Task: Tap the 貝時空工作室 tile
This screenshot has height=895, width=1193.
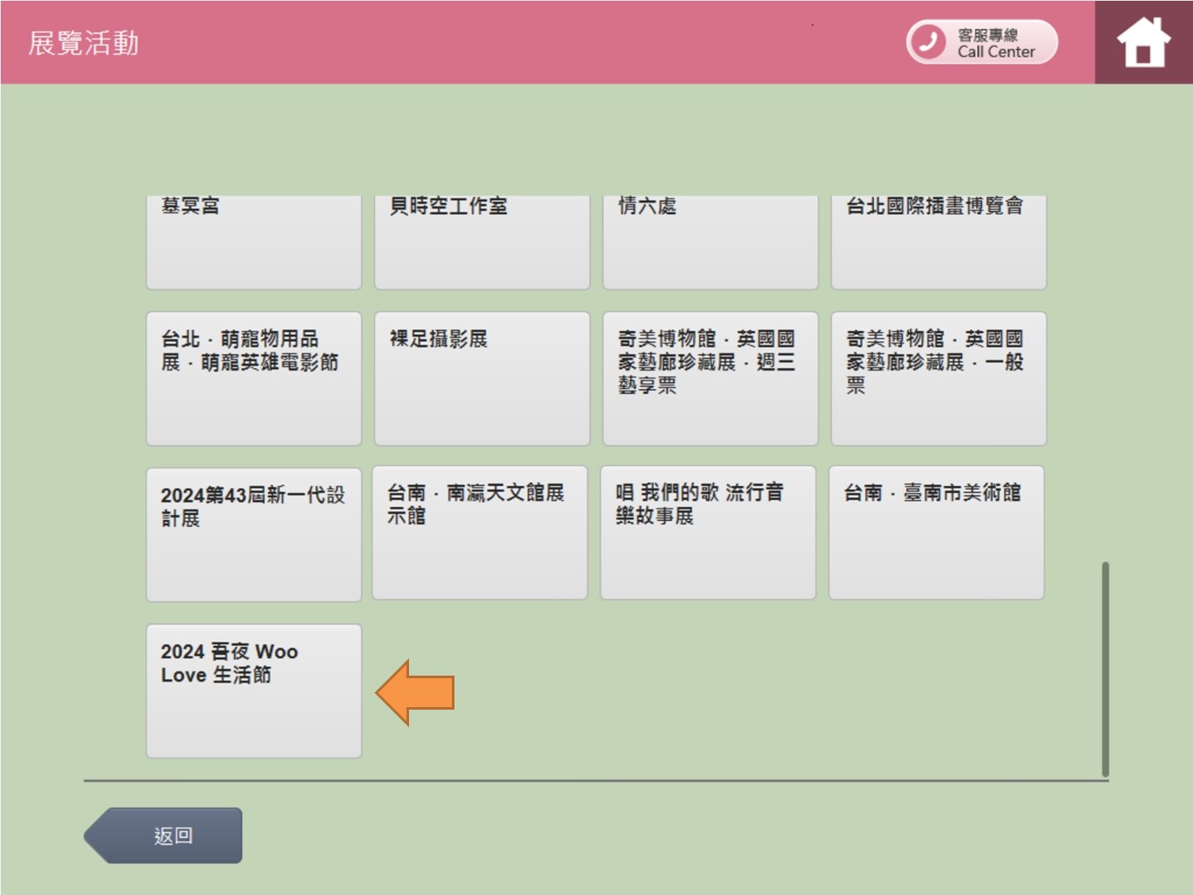Action: pyautogui.click(x=482, y=240)
